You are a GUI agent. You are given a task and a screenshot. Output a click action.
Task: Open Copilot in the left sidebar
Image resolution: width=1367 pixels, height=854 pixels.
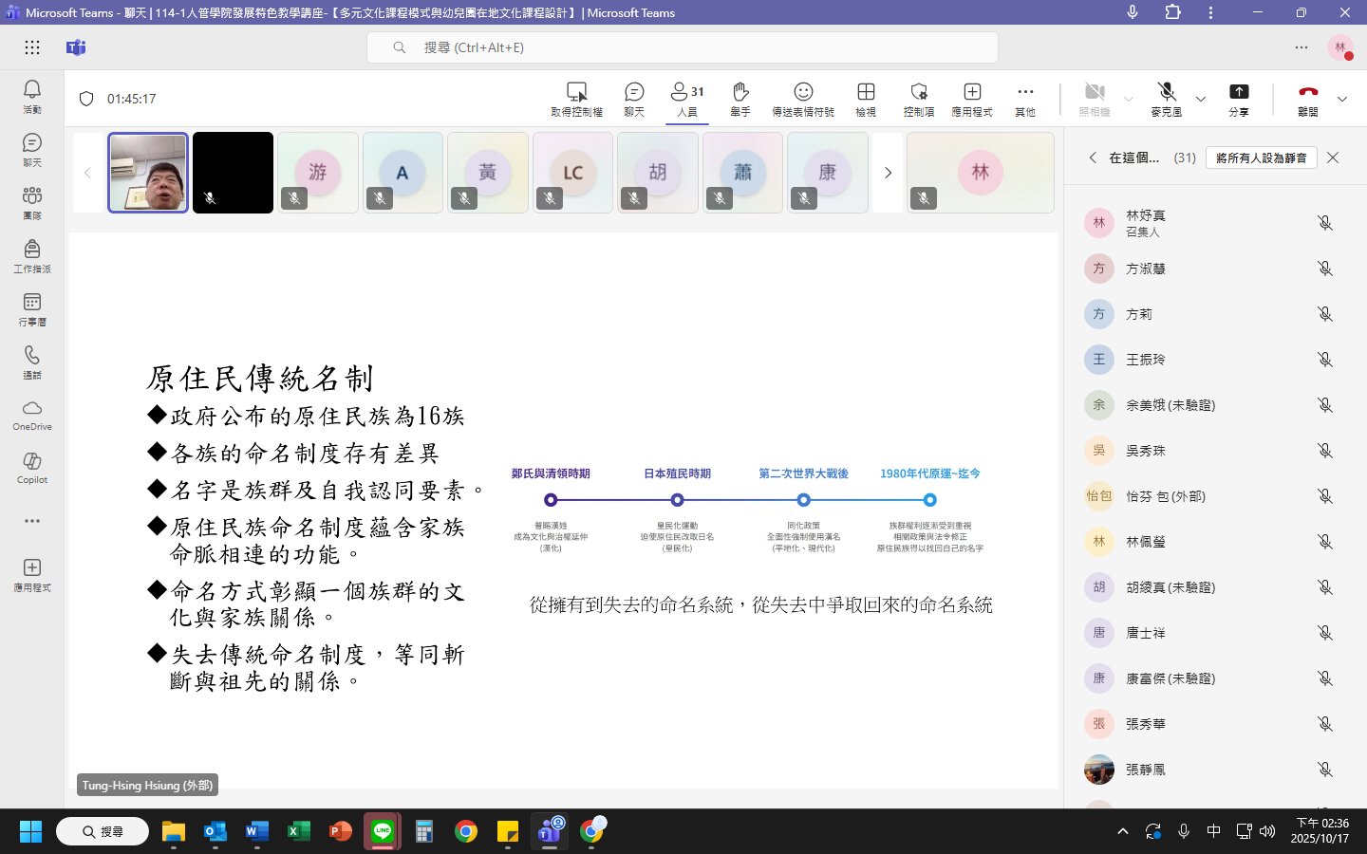point(32,467)
